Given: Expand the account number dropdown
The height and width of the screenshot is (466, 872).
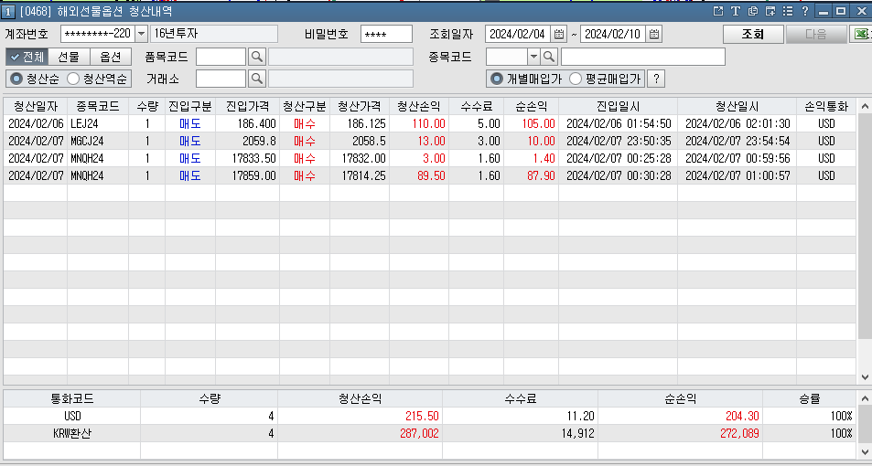Looking at the screenshot, I should point(141,34).
